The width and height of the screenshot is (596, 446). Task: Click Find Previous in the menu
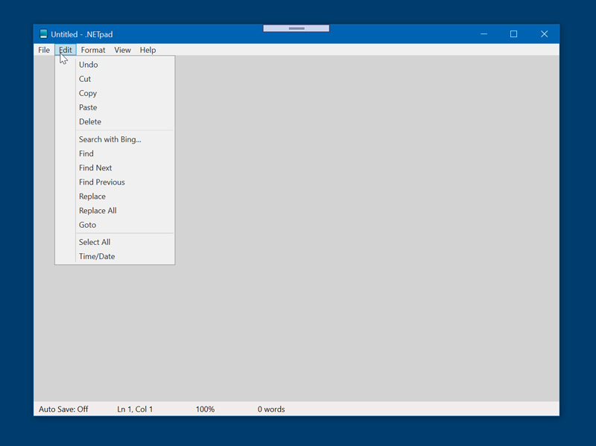pyautogui.click(x=102, y=182)
